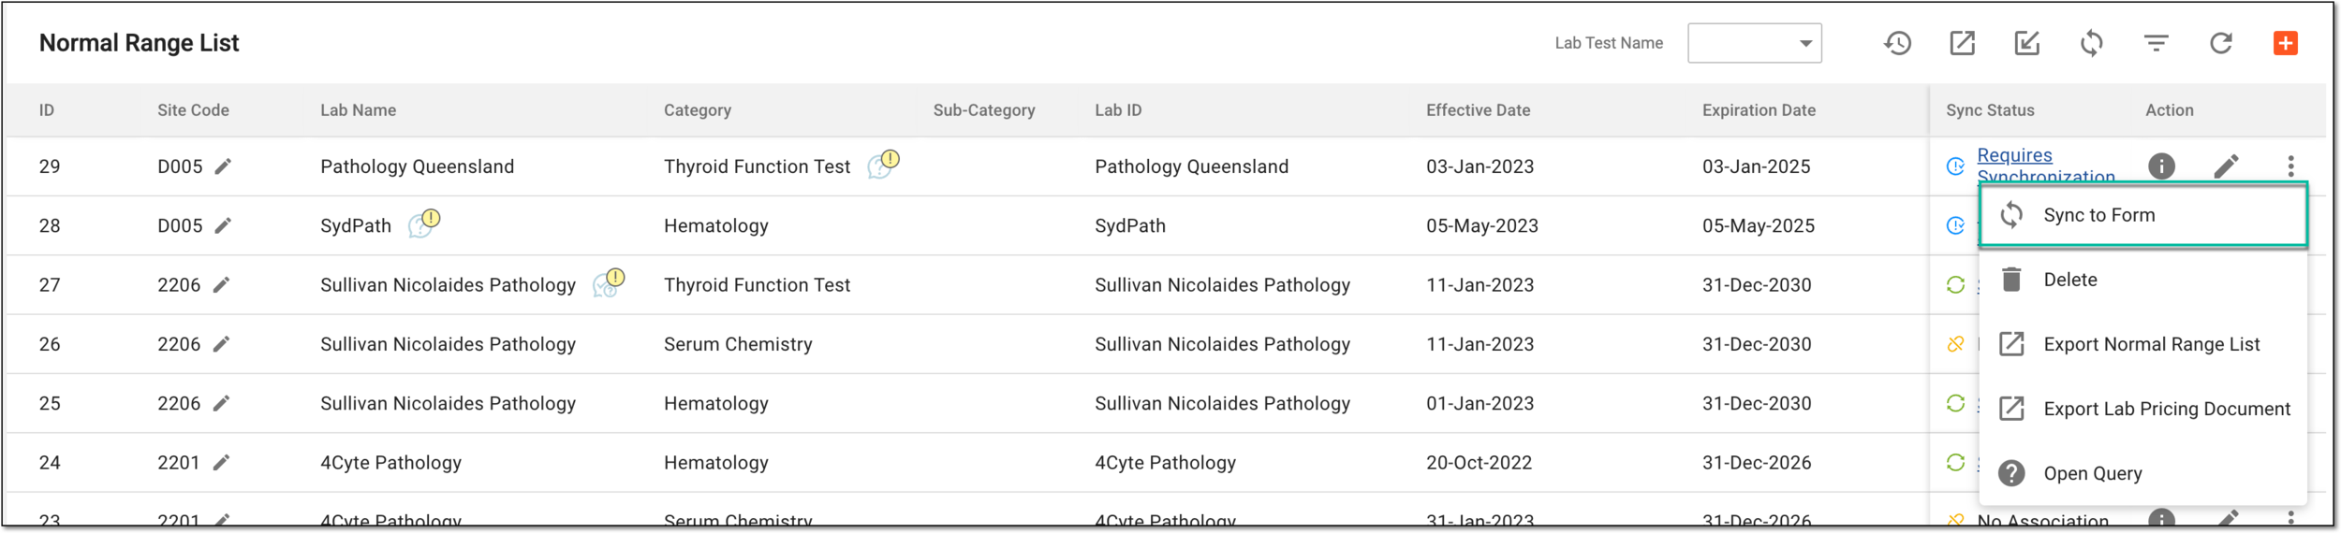Viewport: 2341px width, 533px height.
Task: Choose Open Query from the menu
Action: [x=2142, y=473]
